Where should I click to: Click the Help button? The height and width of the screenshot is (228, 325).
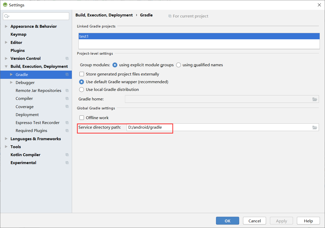click(x=308, y=221)
